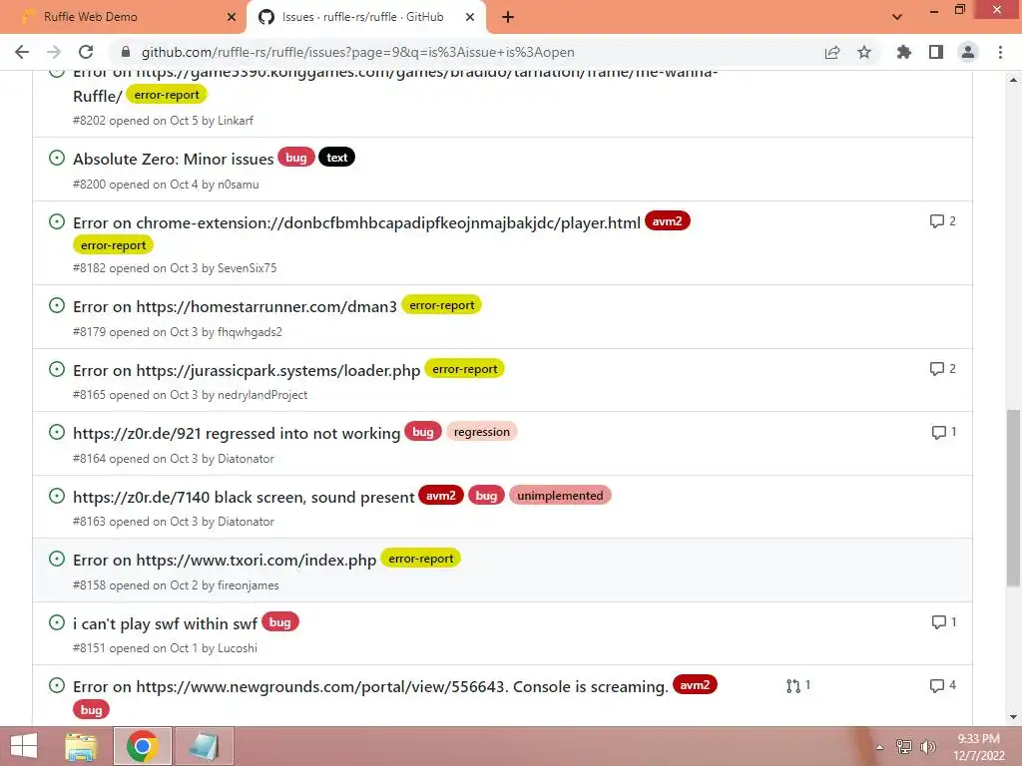Click bug label on swf within swf
Screen dimensions: 1022x766
(x=279, y=622)
